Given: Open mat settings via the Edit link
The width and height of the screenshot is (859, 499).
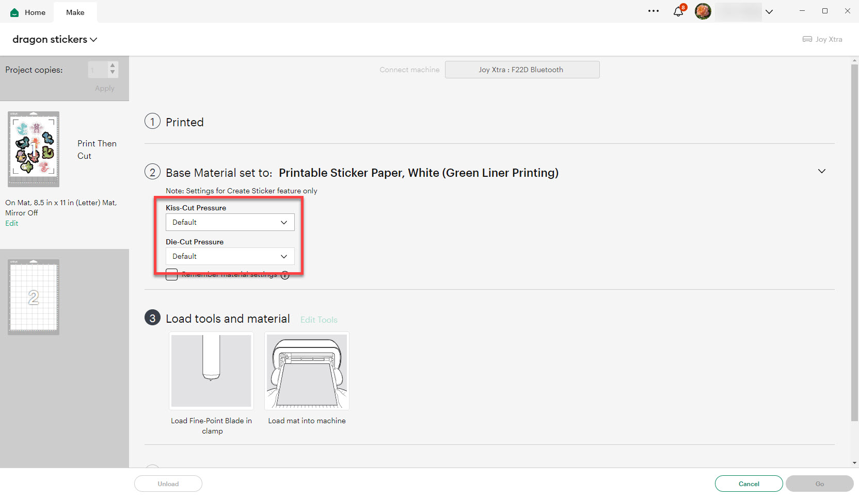Looking at the screenshot, I should 11,223.
